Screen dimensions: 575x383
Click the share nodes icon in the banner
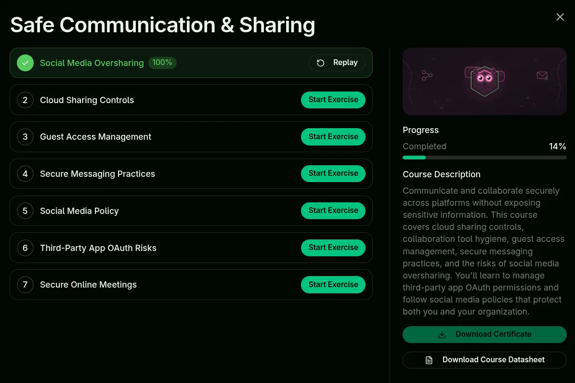click(x=427, y=75)
